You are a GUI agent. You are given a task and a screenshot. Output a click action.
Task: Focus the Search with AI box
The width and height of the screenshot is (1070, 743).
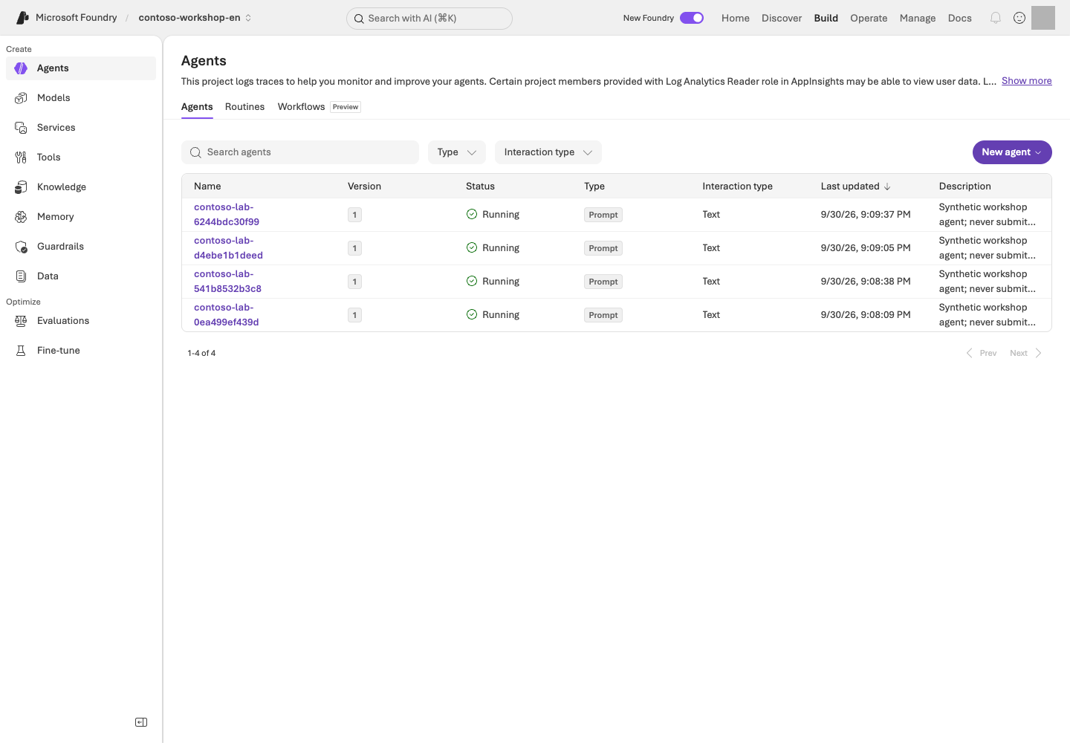[429, 19]
